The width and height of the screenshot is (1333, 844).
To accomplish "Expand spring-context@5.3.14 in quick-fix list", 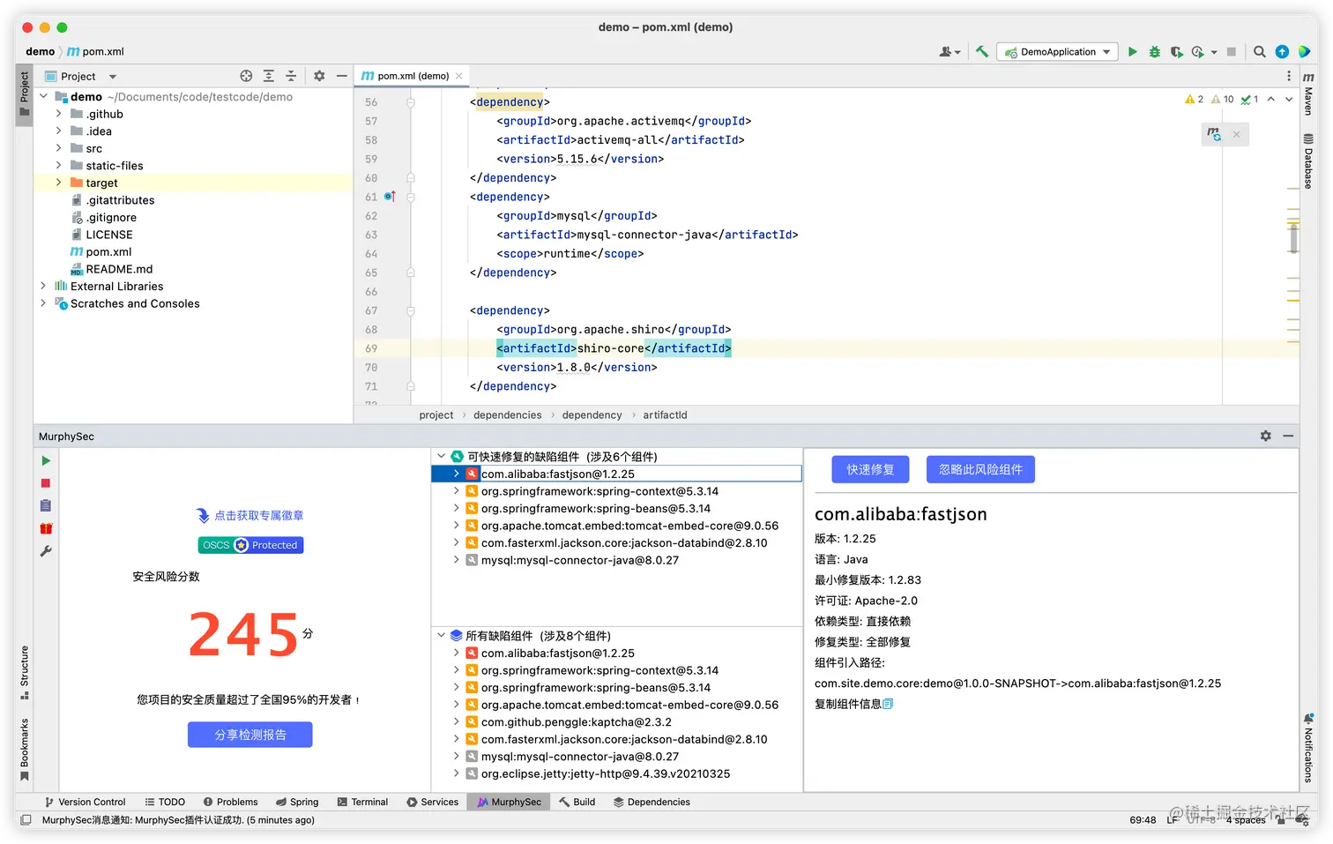I will (456, 491).
